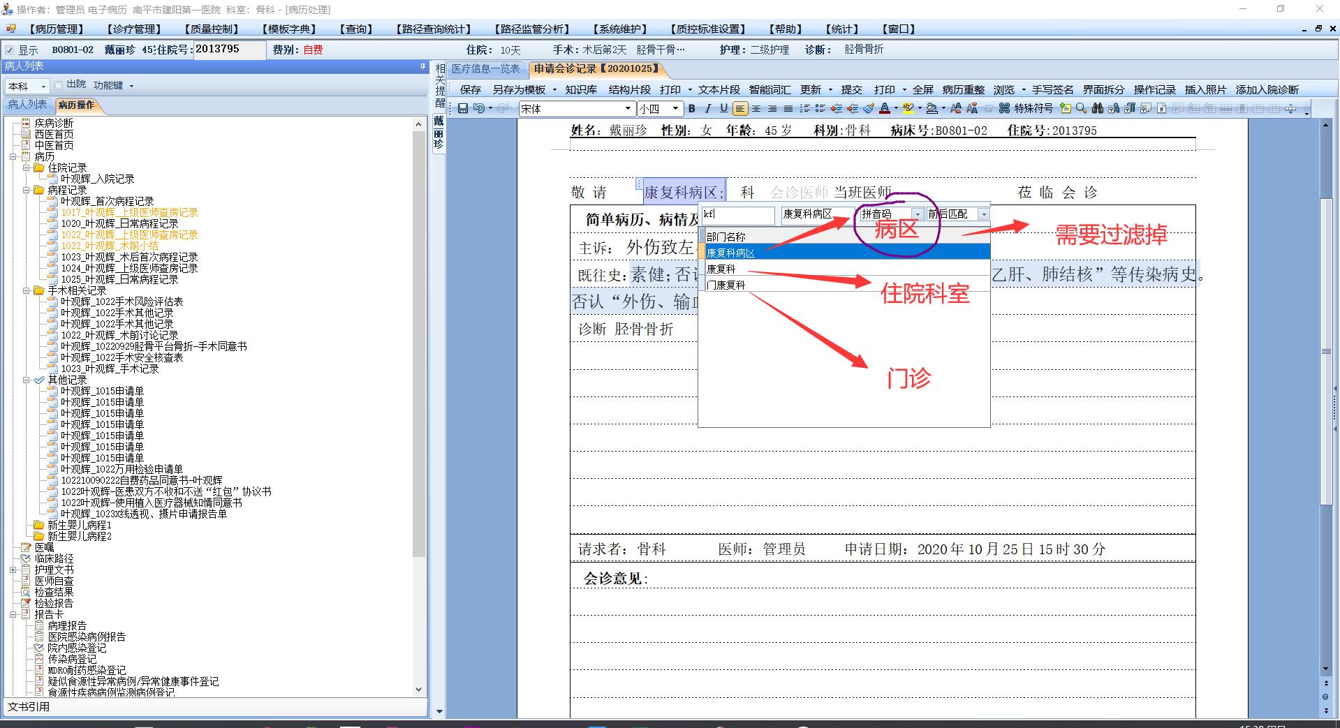Justify the paragraph text
This screenshot has height=728, width=1340.
(788, 108)
